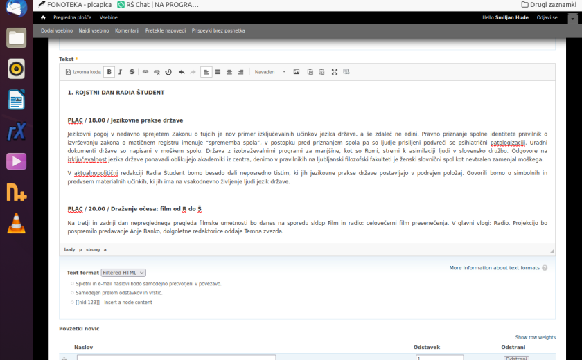
Task: Click the insert link icon
Action: [x=145, y=72]
